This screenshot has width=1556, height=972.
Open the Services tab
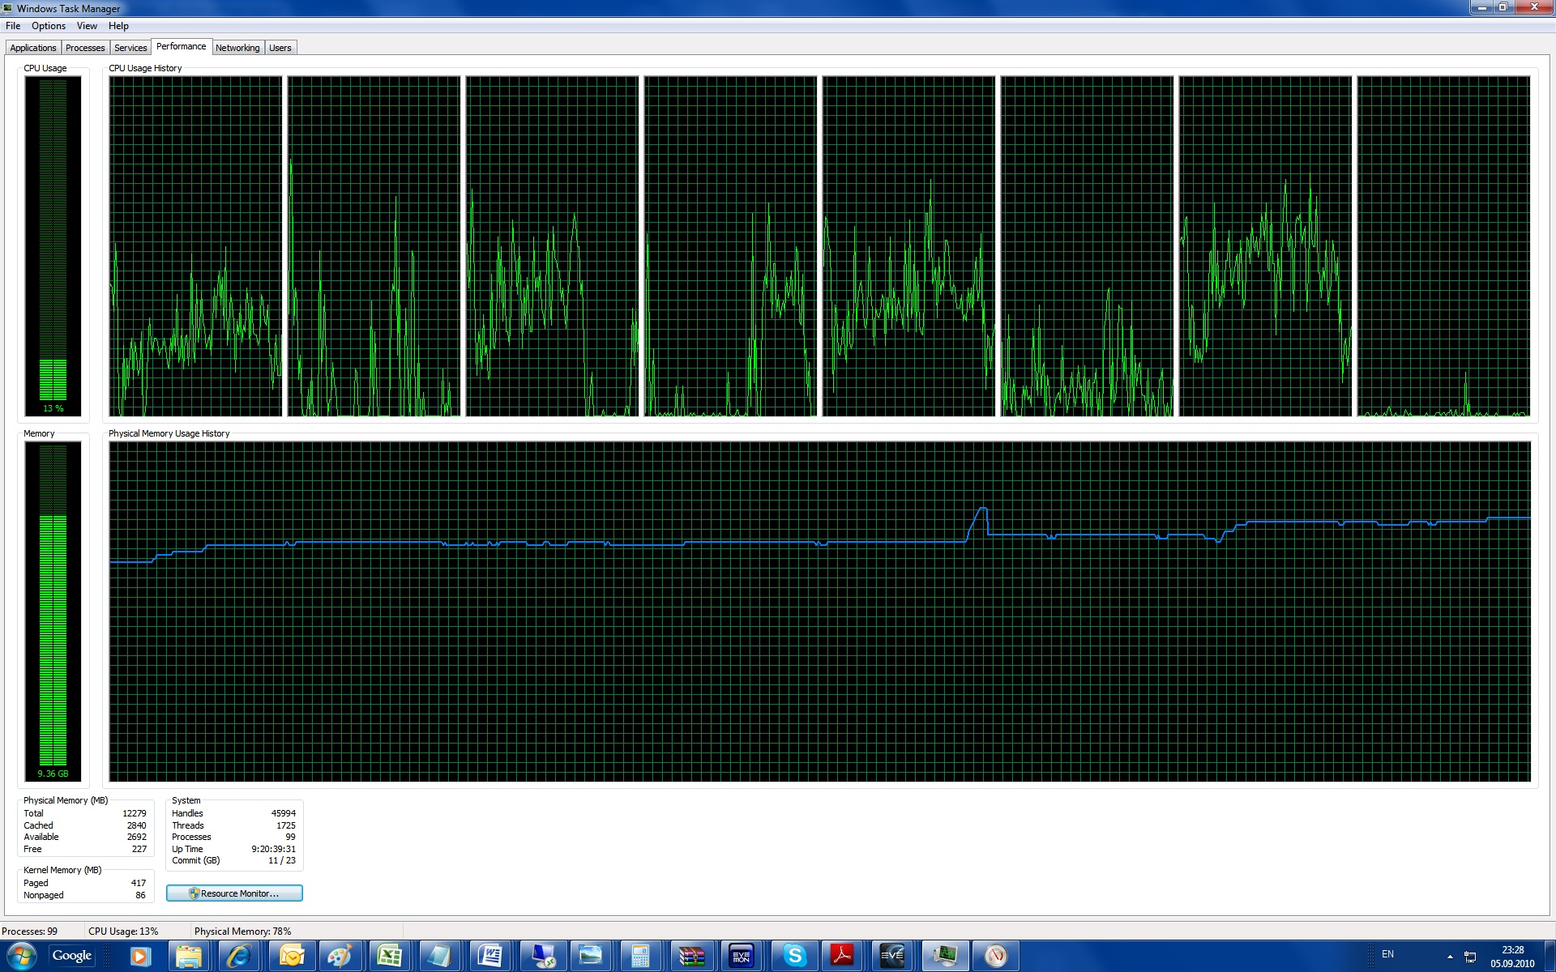(130, 48)
